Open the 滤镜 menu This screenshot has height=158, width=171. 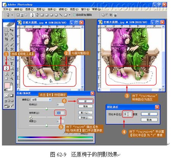pos(63,9)
